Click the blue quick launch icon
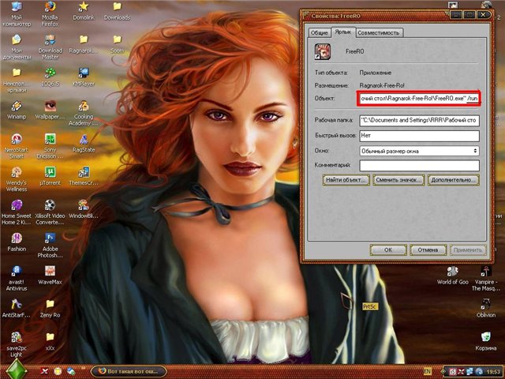505x379 pixels. click(x=71, y=371)
